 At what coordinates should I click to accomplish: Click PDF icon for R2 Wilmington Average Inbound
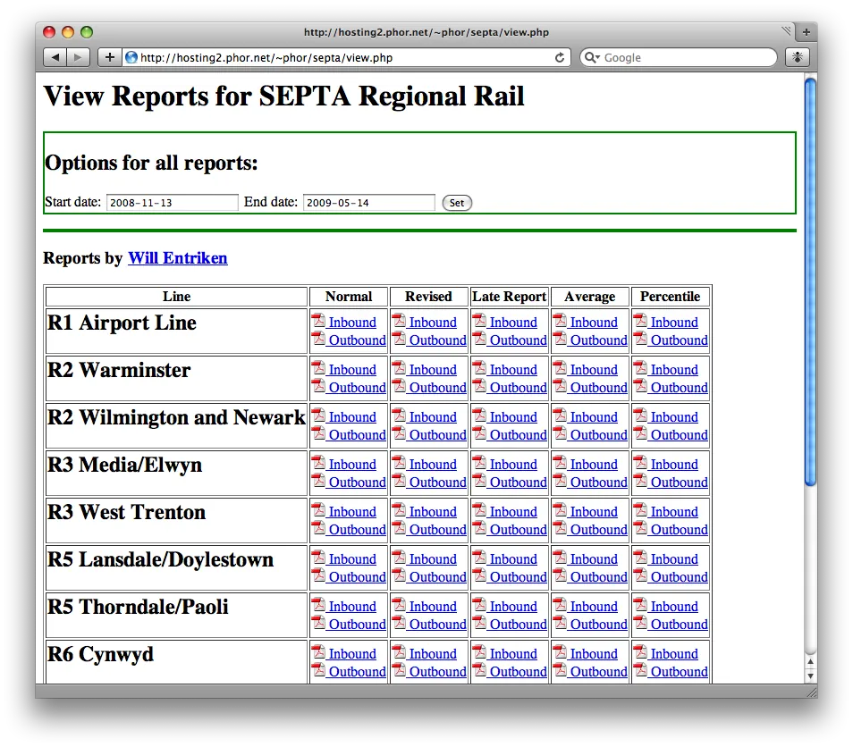[x=560, y=415]
